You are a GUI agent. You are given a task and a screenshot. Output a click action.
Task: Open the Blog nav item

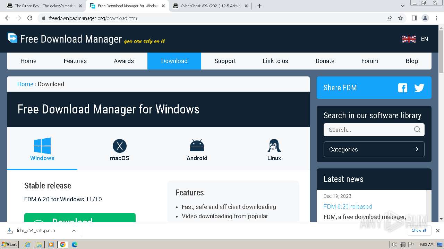412,61
